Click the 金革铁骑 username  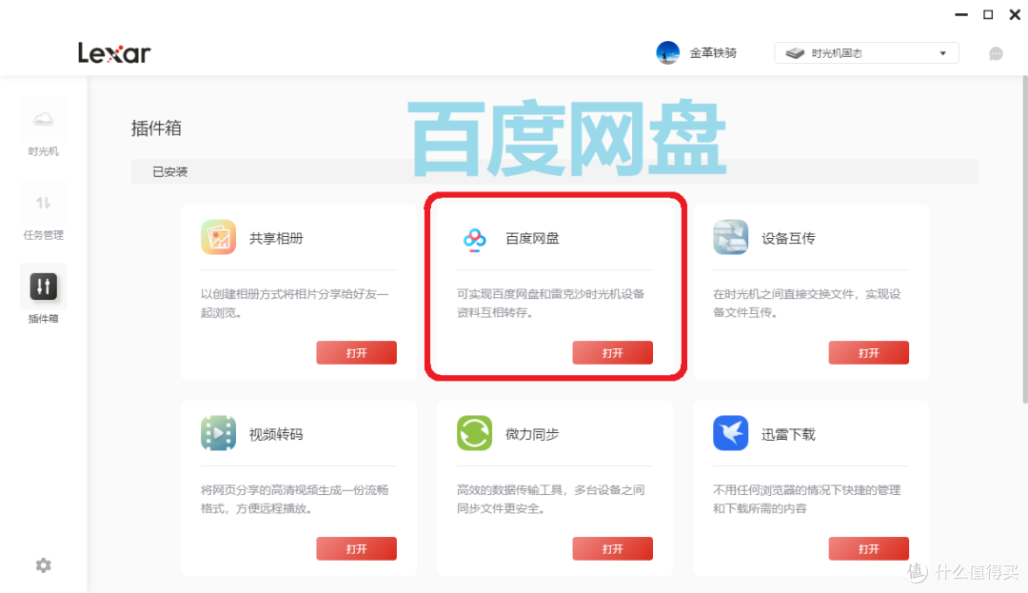tap(713, 53)
